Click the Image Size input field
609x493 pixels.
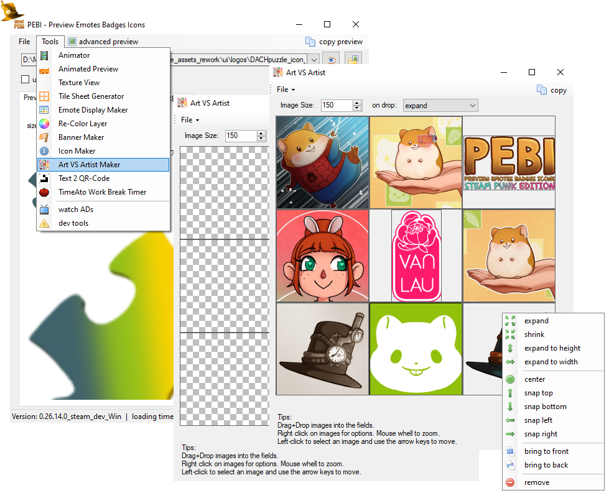coord(336,106)
